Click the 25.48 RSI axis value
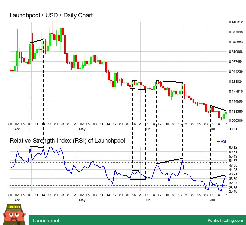 coord(233,191)
